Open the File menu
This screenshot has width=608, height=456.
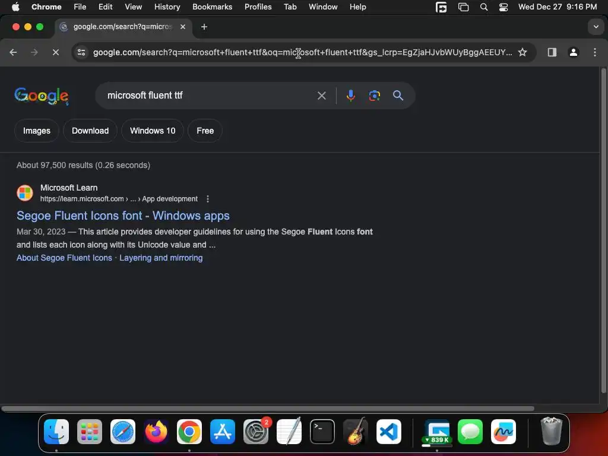tap(80, 7)
